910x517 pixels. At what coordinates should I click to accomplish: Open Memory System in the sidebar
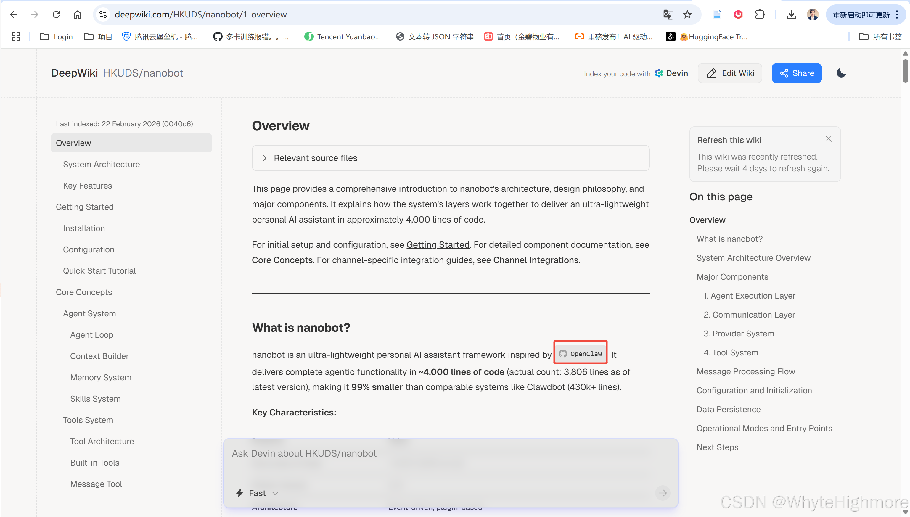tap(101, 377)
